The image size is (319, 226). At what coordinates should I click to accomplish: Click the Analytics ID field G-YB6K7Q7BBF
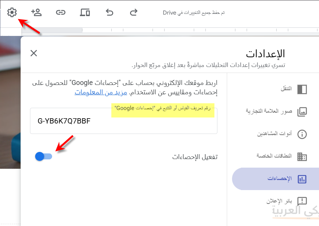coord(124,121)
